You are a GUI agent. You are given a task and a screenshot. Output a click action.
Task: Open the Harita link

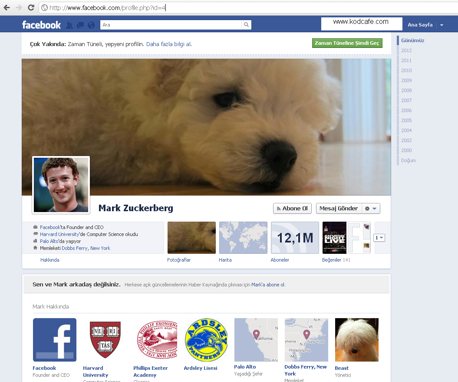click(x=225, y=260)
